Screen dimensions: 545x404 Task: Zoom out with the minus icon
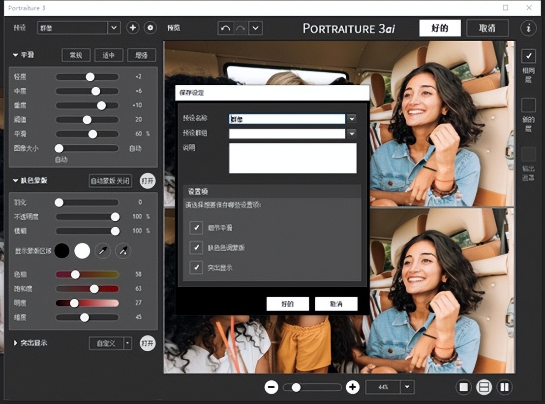tap(271, 387)
